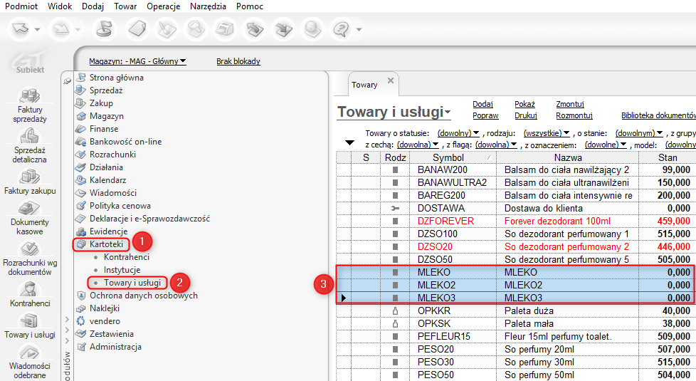Image resolution: width=696 pixels, height=381 pixels.
Task: Click the help question mark toolbar icon
Action: coord(341,29)
